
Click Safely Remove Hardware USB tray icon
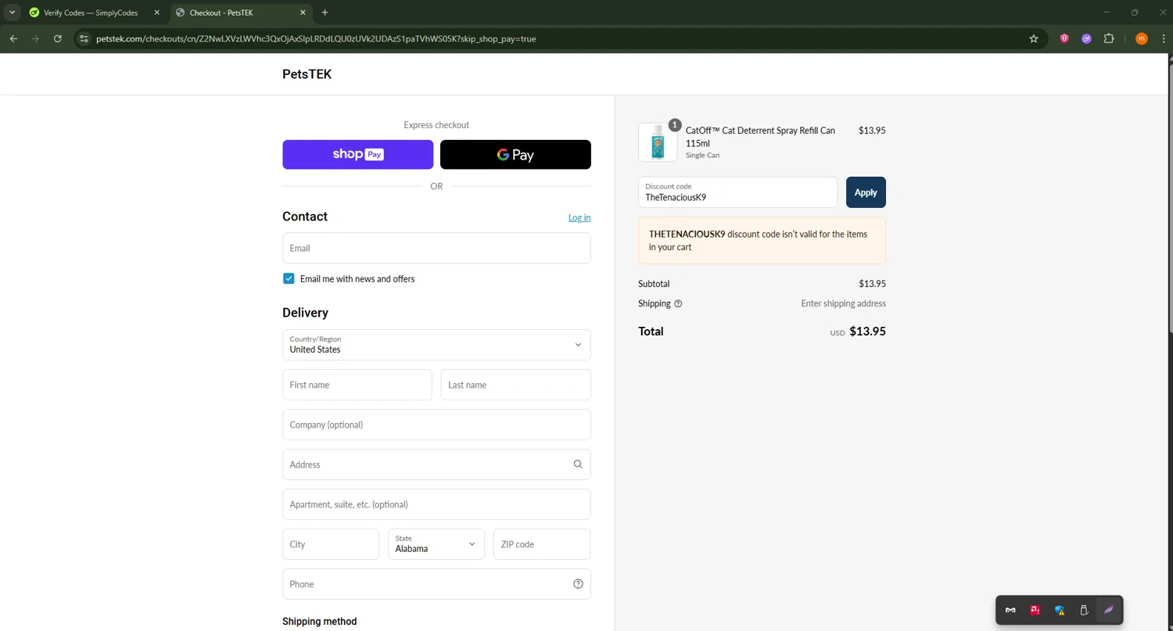pos(1084,610)
